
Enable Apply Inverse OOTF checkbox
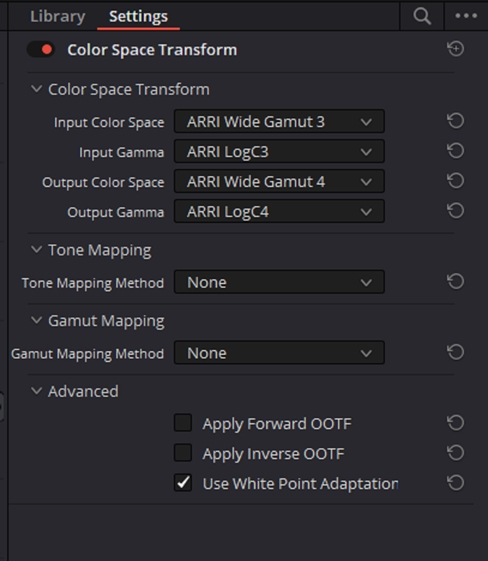click(x=183, y=453)
